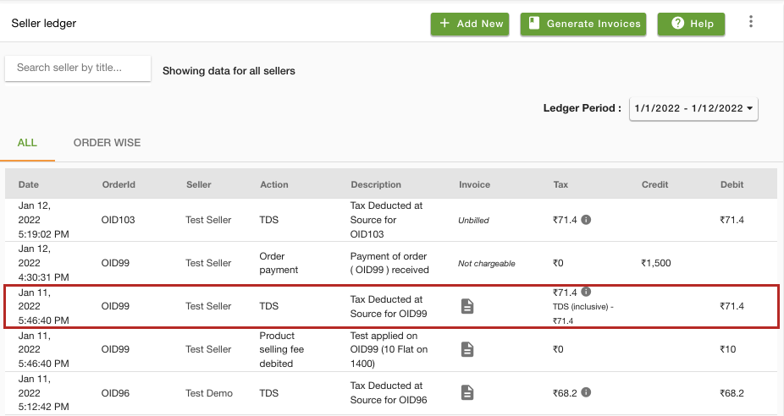The height and width of the screenshot is (416, 784).
Task: Focus the Search seller by title field
Action: pyautogui.click(x=78, y=68)
